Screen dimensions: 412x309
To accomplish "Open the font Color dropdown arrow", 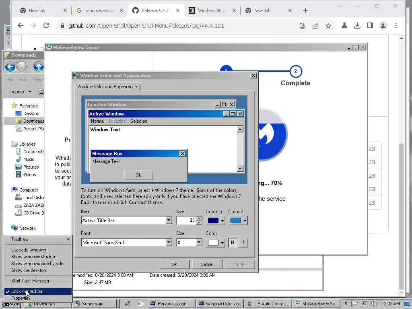I will click(x=222, y=243).
